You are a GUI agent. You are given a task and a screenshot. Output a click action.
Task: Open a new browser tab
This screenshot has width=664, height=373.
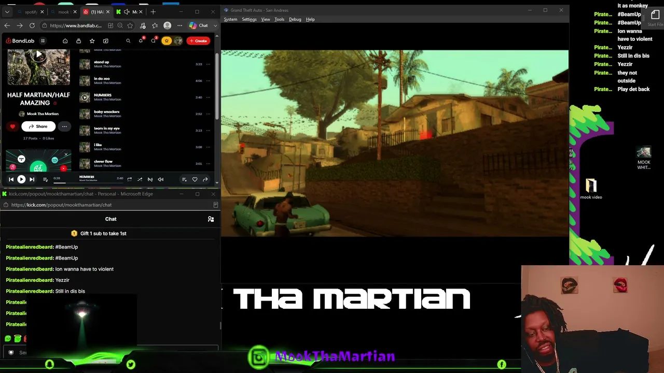click(153, 12)
